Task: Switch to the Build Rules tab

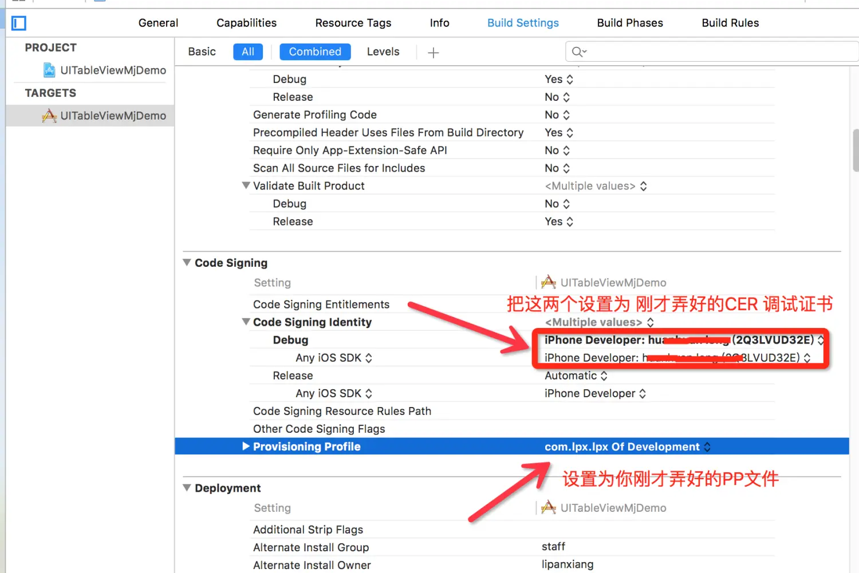Action: tap(730, 23)
